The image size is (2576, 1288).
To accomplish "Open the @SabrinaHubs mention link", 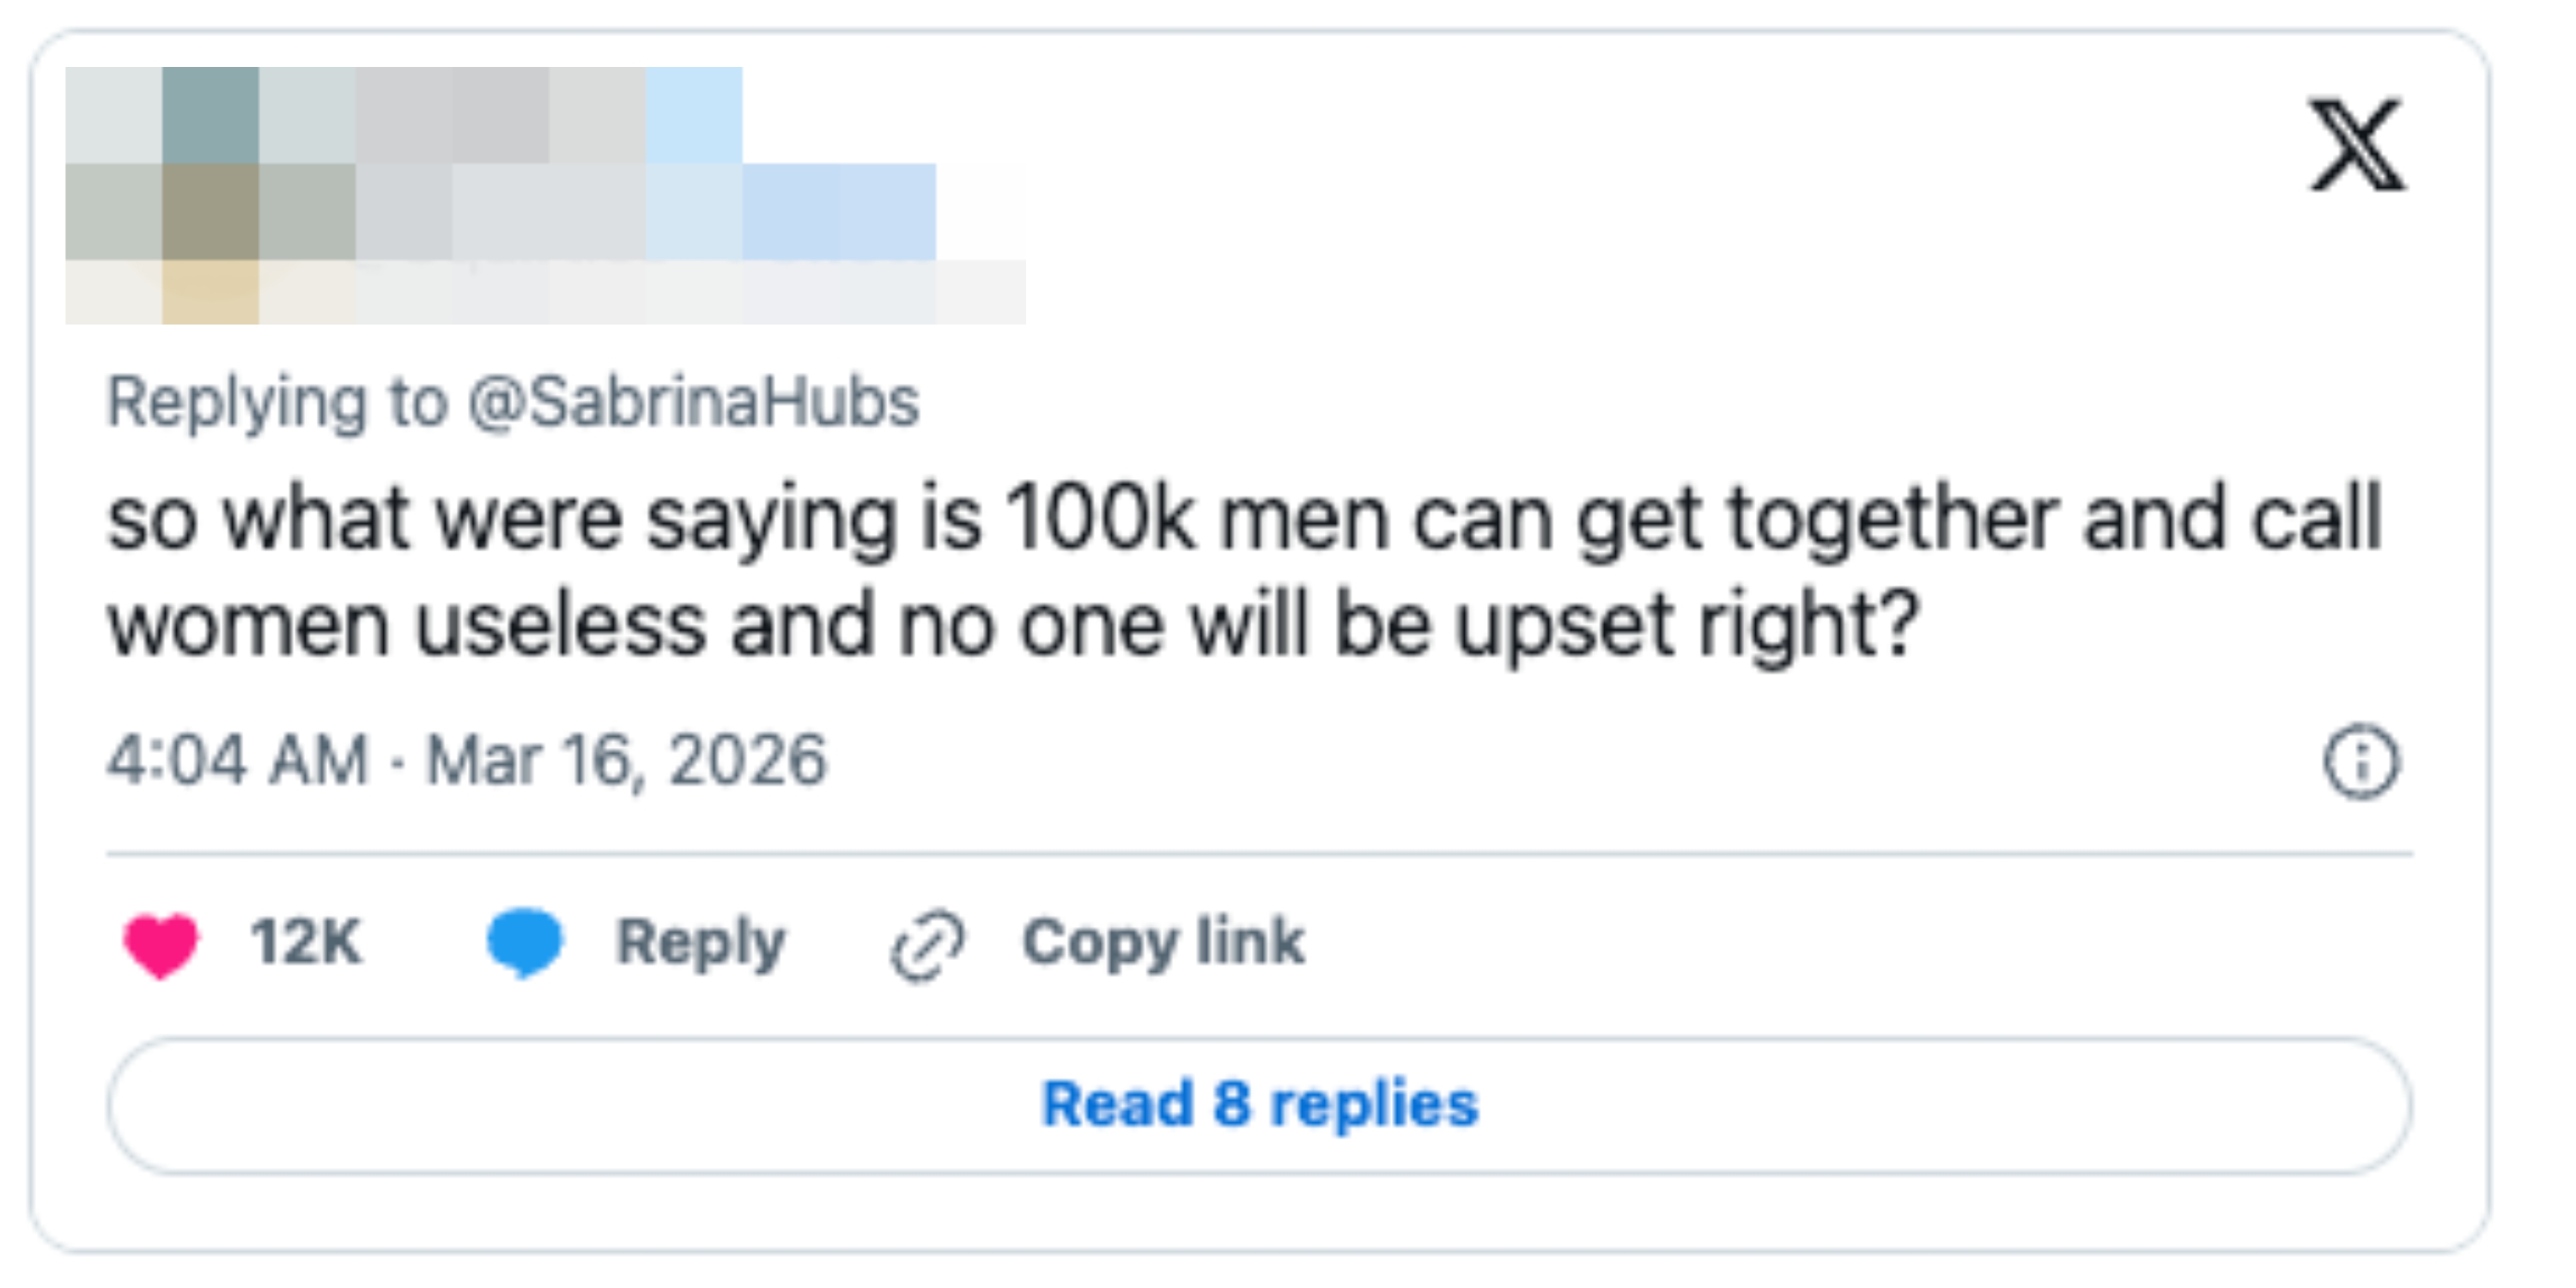I will pos(693,402).
